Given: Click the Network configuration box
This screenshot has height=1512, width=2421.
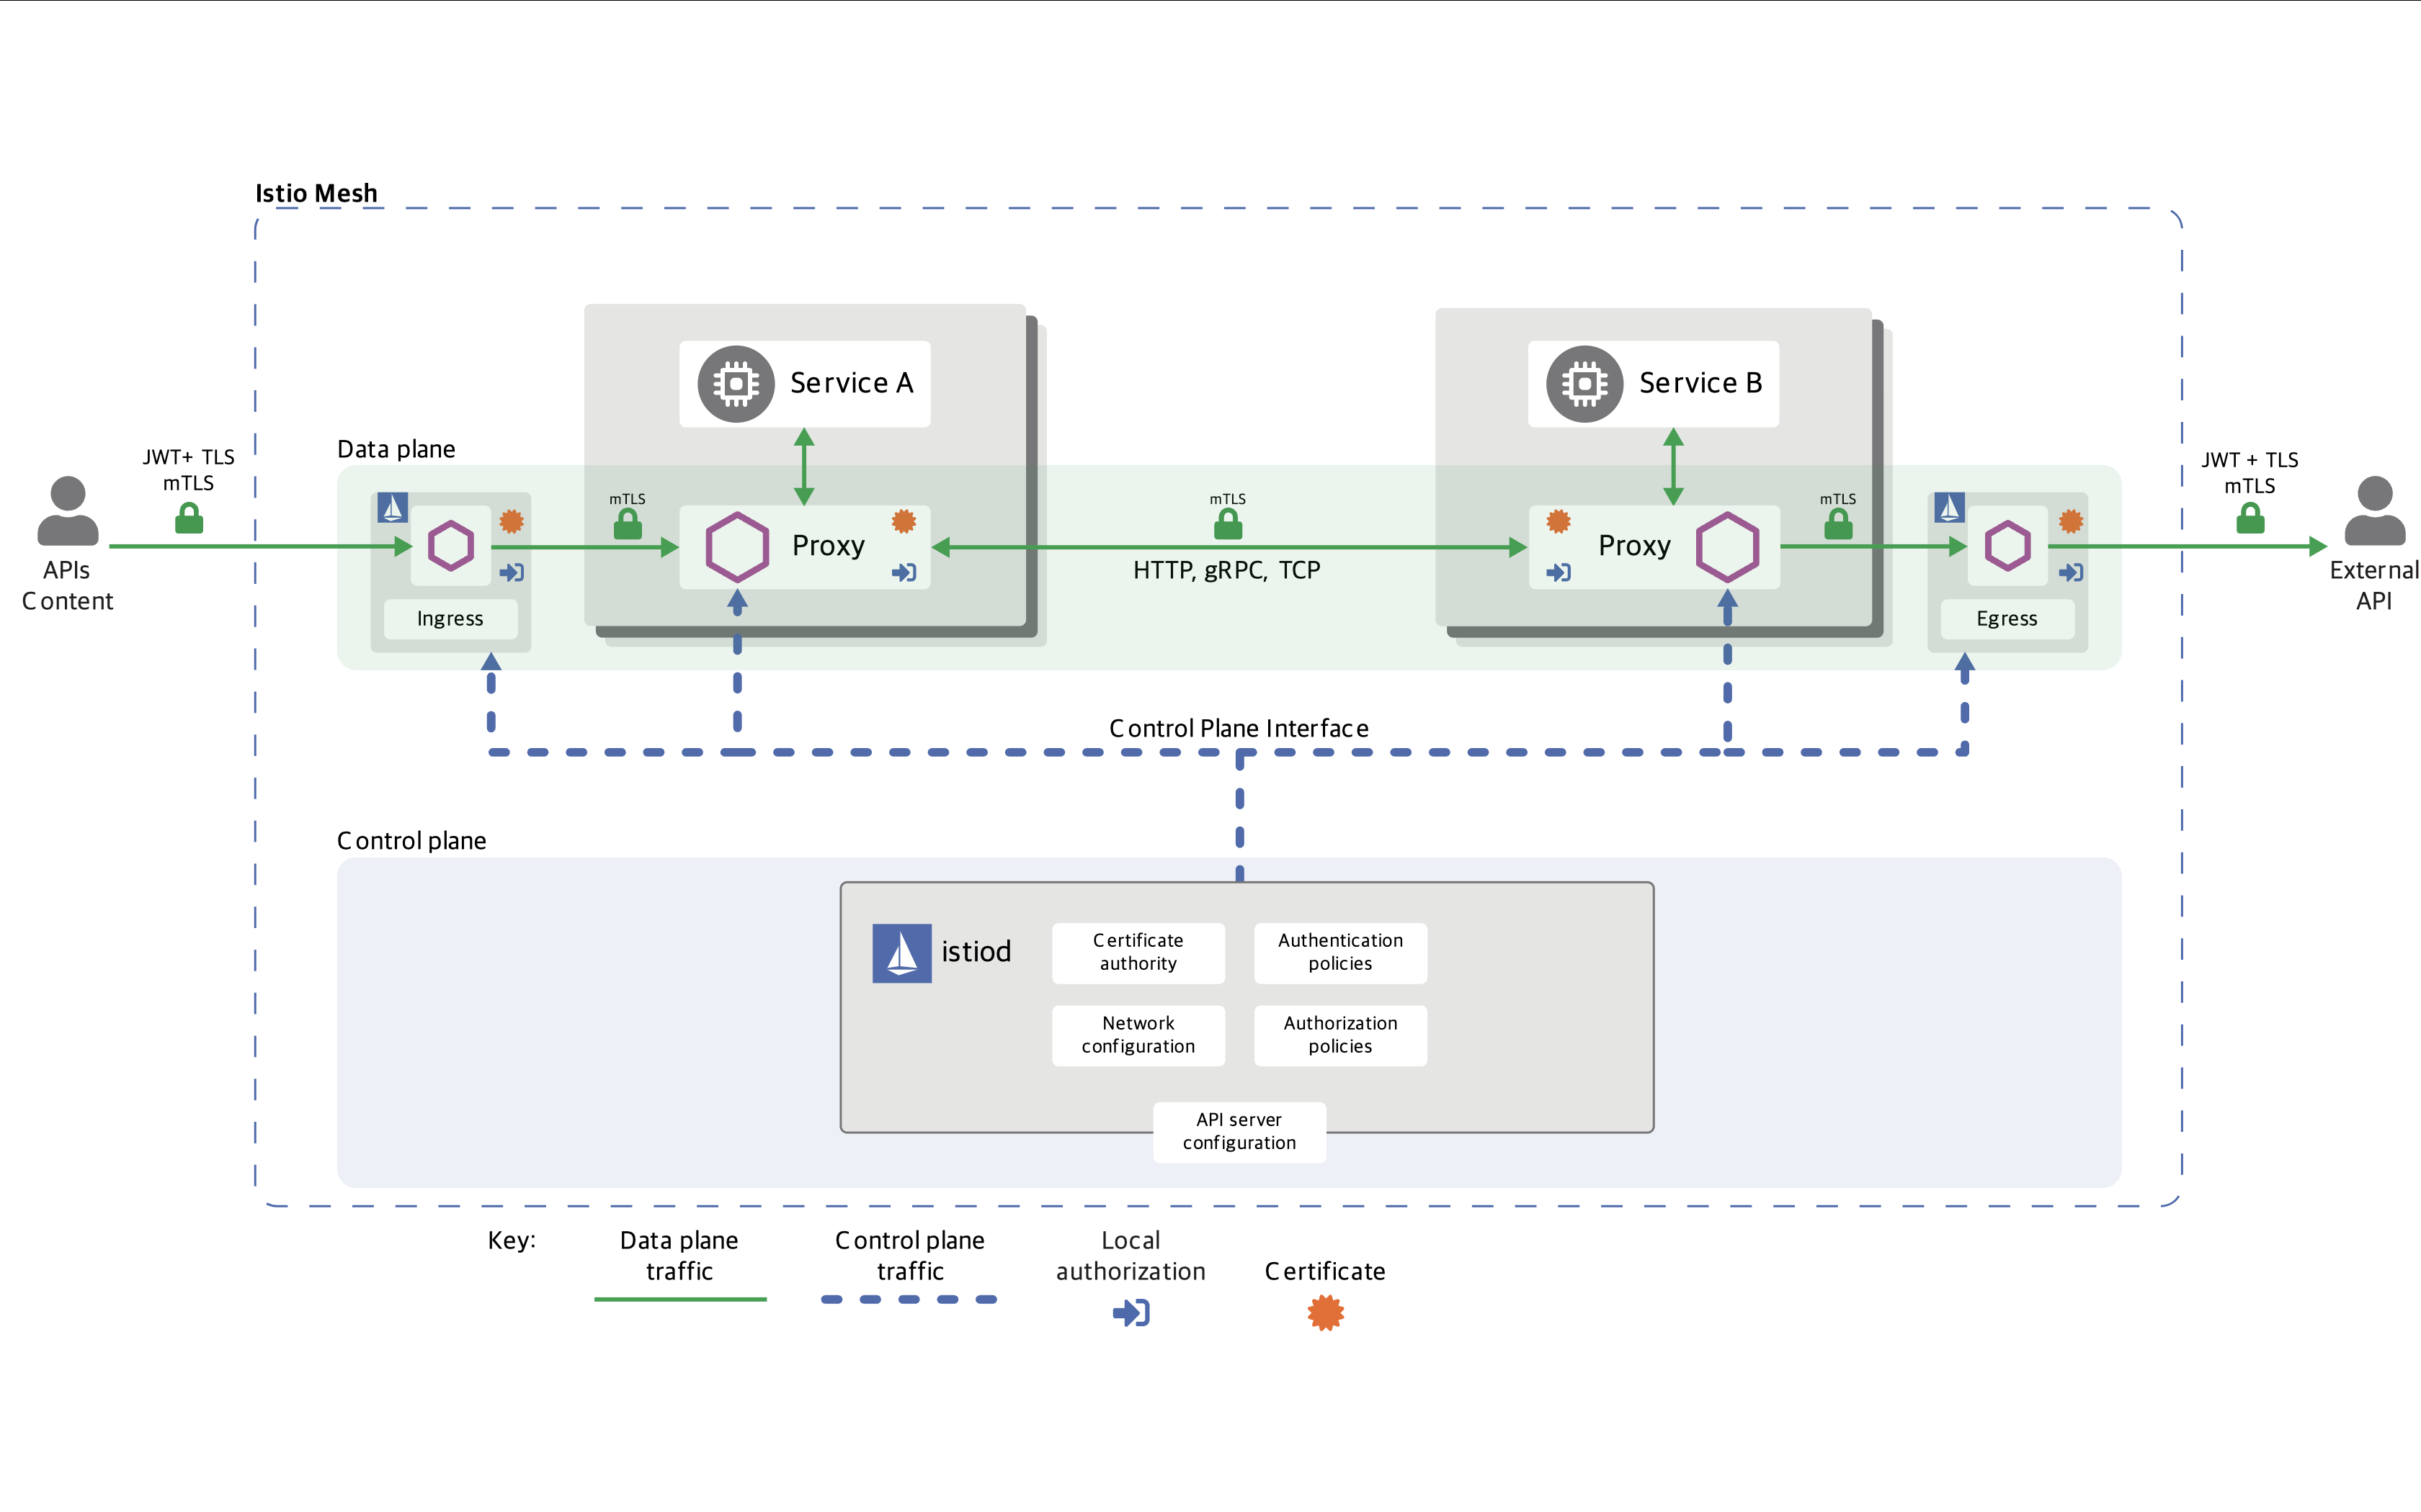Looking at the screenshot, I should point(1138,1035).
